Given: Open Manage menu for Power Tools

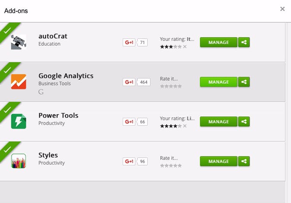Looking at the screenshot, I should (x=218, y=122).
